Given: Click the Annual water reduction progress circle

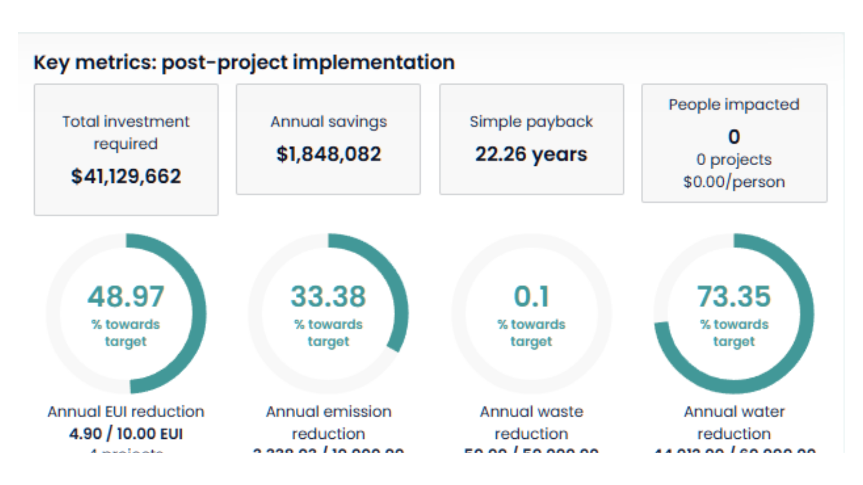Looking at the screenshot, I should tap(734, 313).
